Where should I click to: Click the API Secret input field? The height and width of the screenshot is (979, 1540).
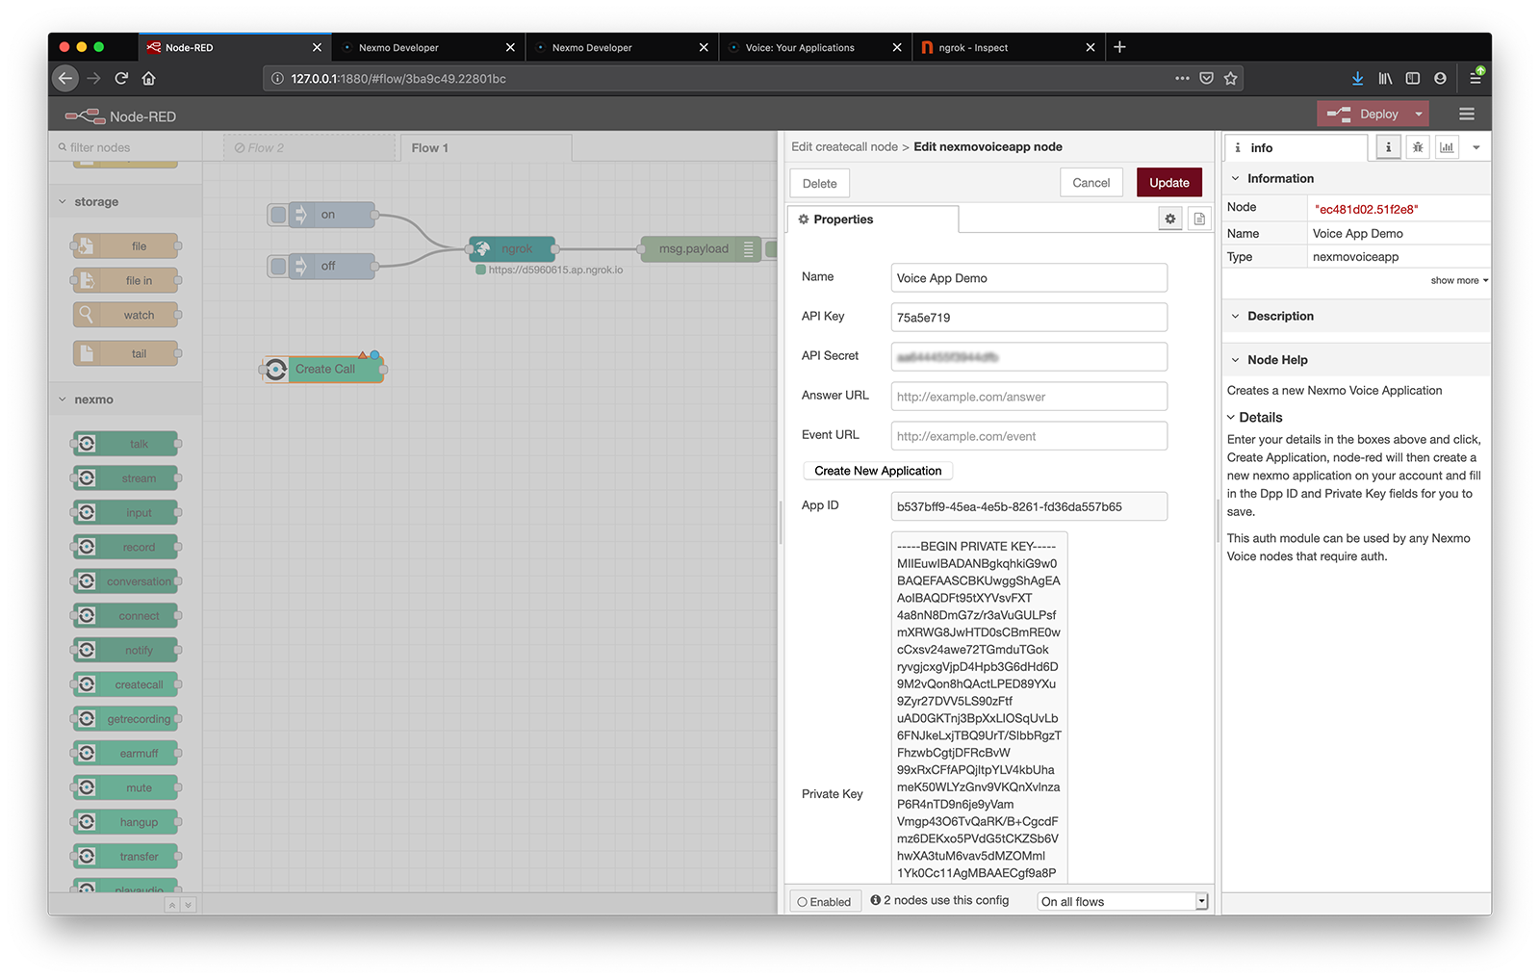pos(1029,357)
